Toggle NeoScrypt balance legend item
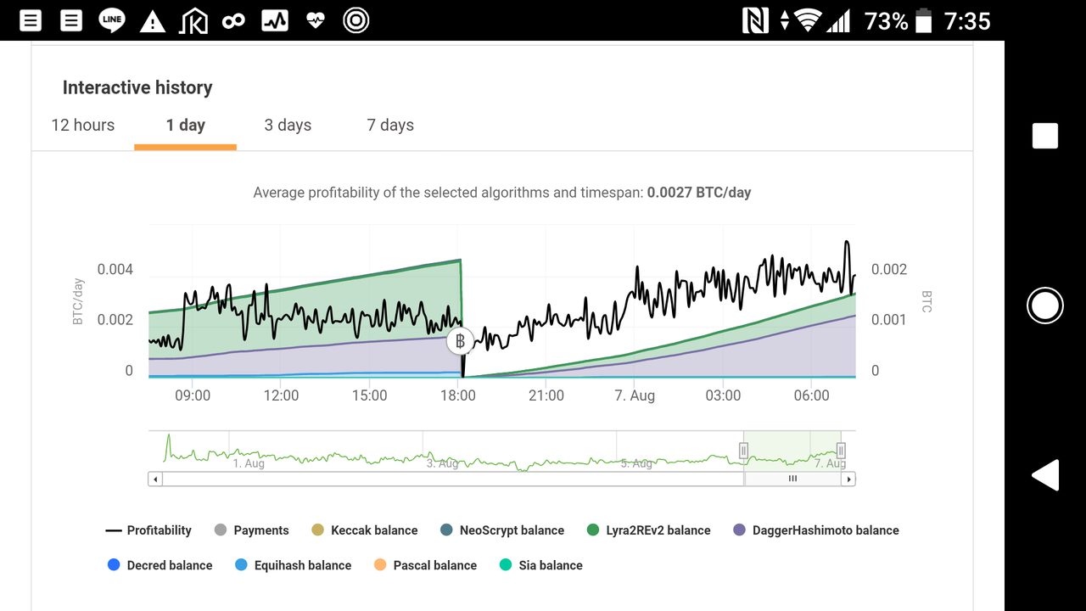The image size is (1086, 611). (502, 530)
